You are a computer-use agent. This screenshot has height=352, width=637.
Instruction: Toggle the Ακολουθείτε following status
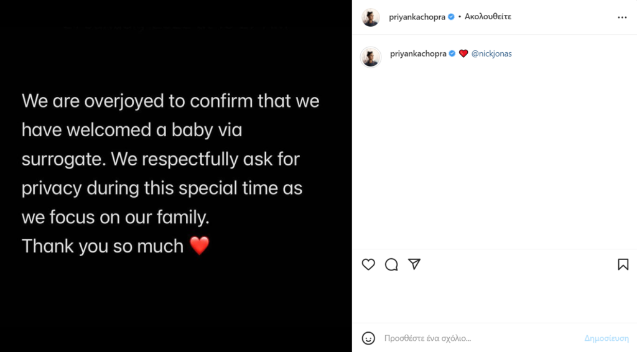488,17
